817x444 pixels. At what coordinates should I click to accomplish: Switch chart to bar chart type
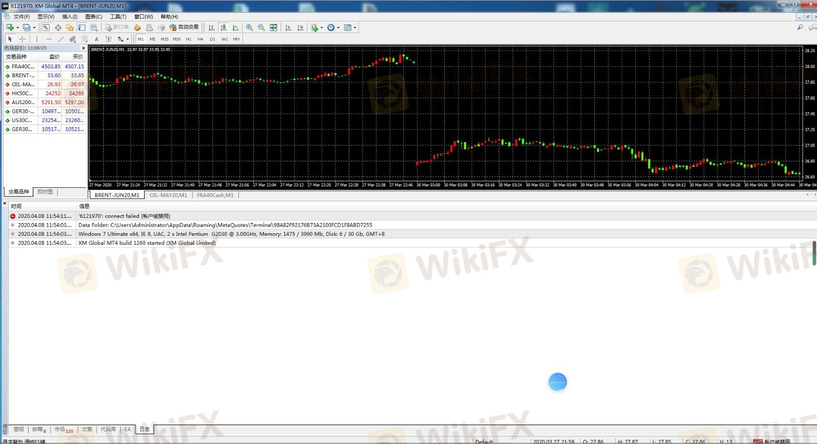(x=211, y=28)
